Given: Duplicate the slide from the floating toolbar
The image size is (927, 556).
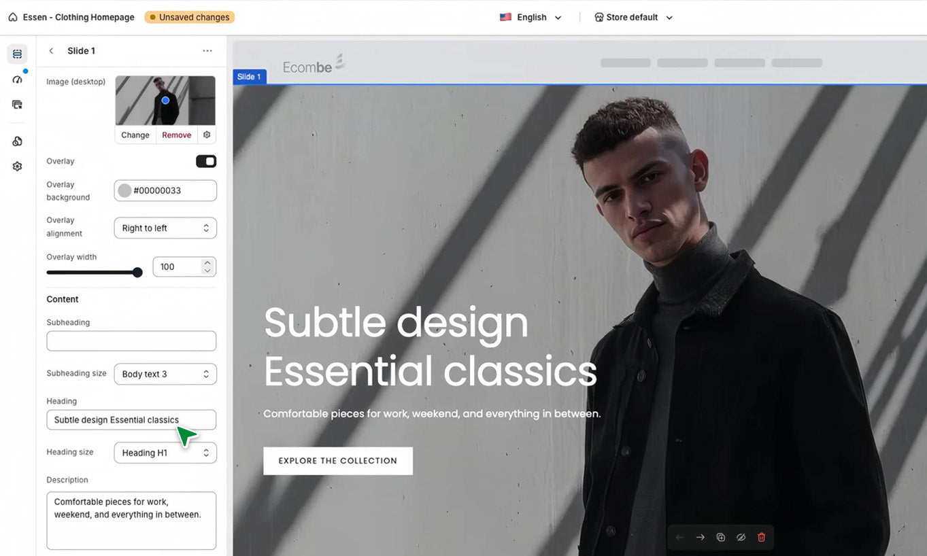Looking at the screenshot, I should (x=721, y=537).
